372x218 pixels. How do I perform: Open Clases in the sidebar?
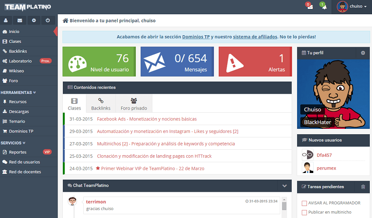click(29, 41)
